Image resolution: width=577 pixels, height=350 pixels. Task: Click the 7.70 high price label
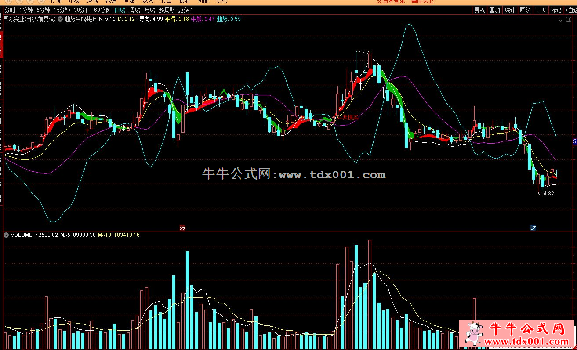coord(367,53)
